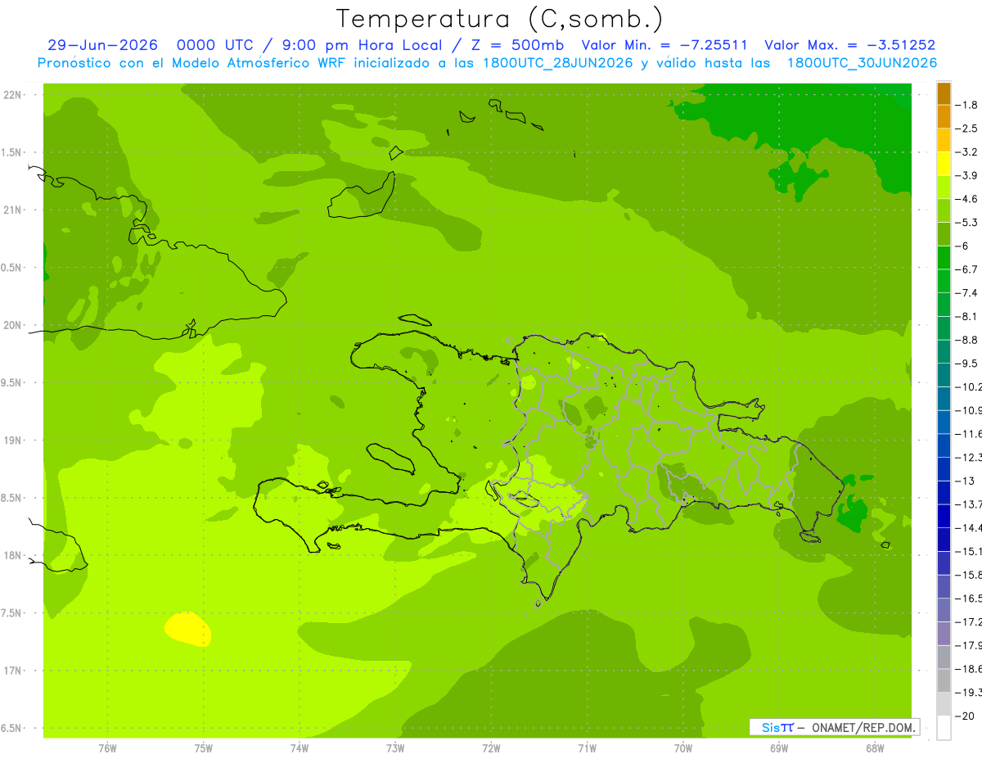Click the 68W longitude label

[x=875, y=748]
